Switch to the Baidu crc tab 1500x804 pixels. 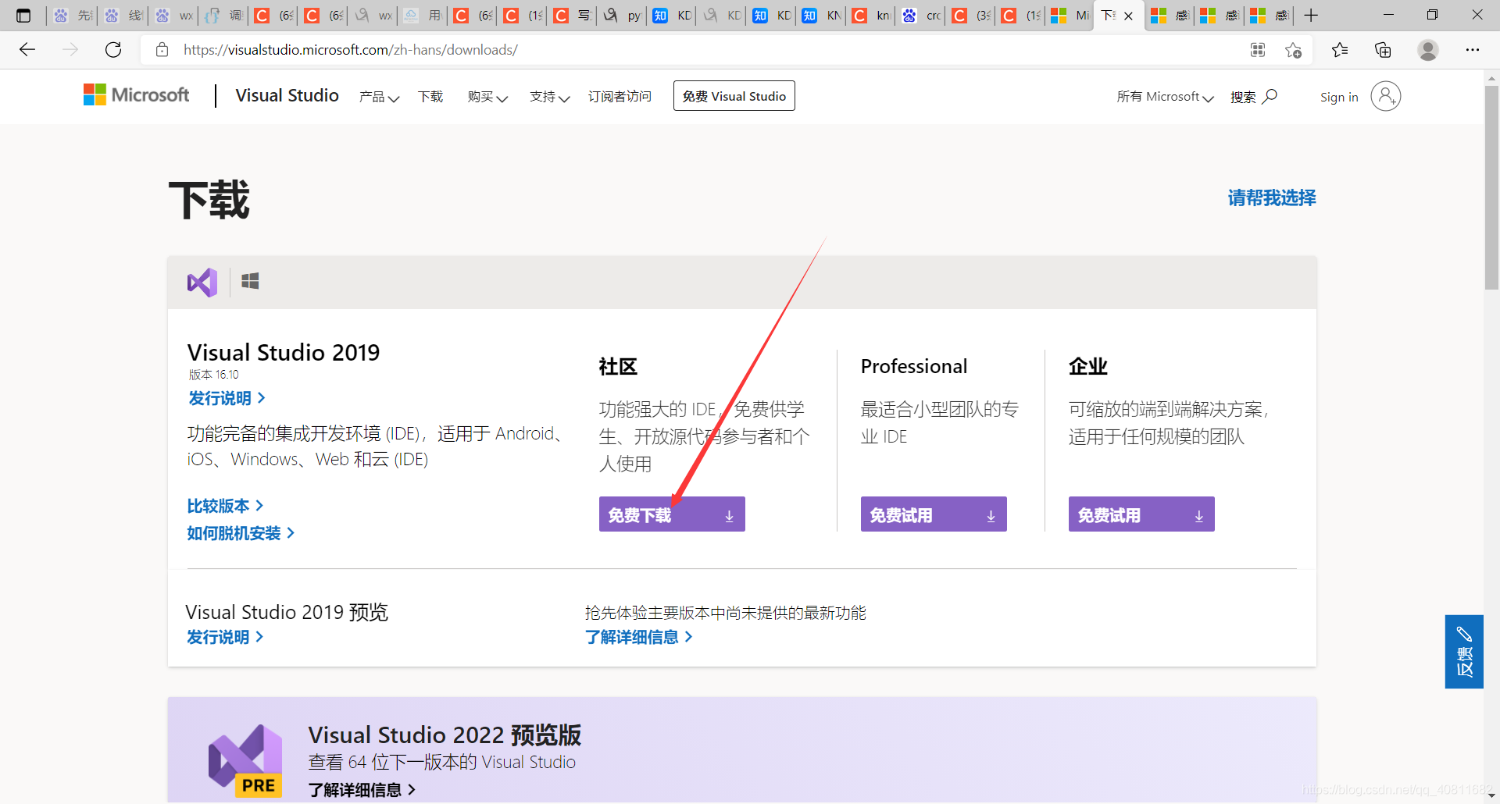point(922,16)
